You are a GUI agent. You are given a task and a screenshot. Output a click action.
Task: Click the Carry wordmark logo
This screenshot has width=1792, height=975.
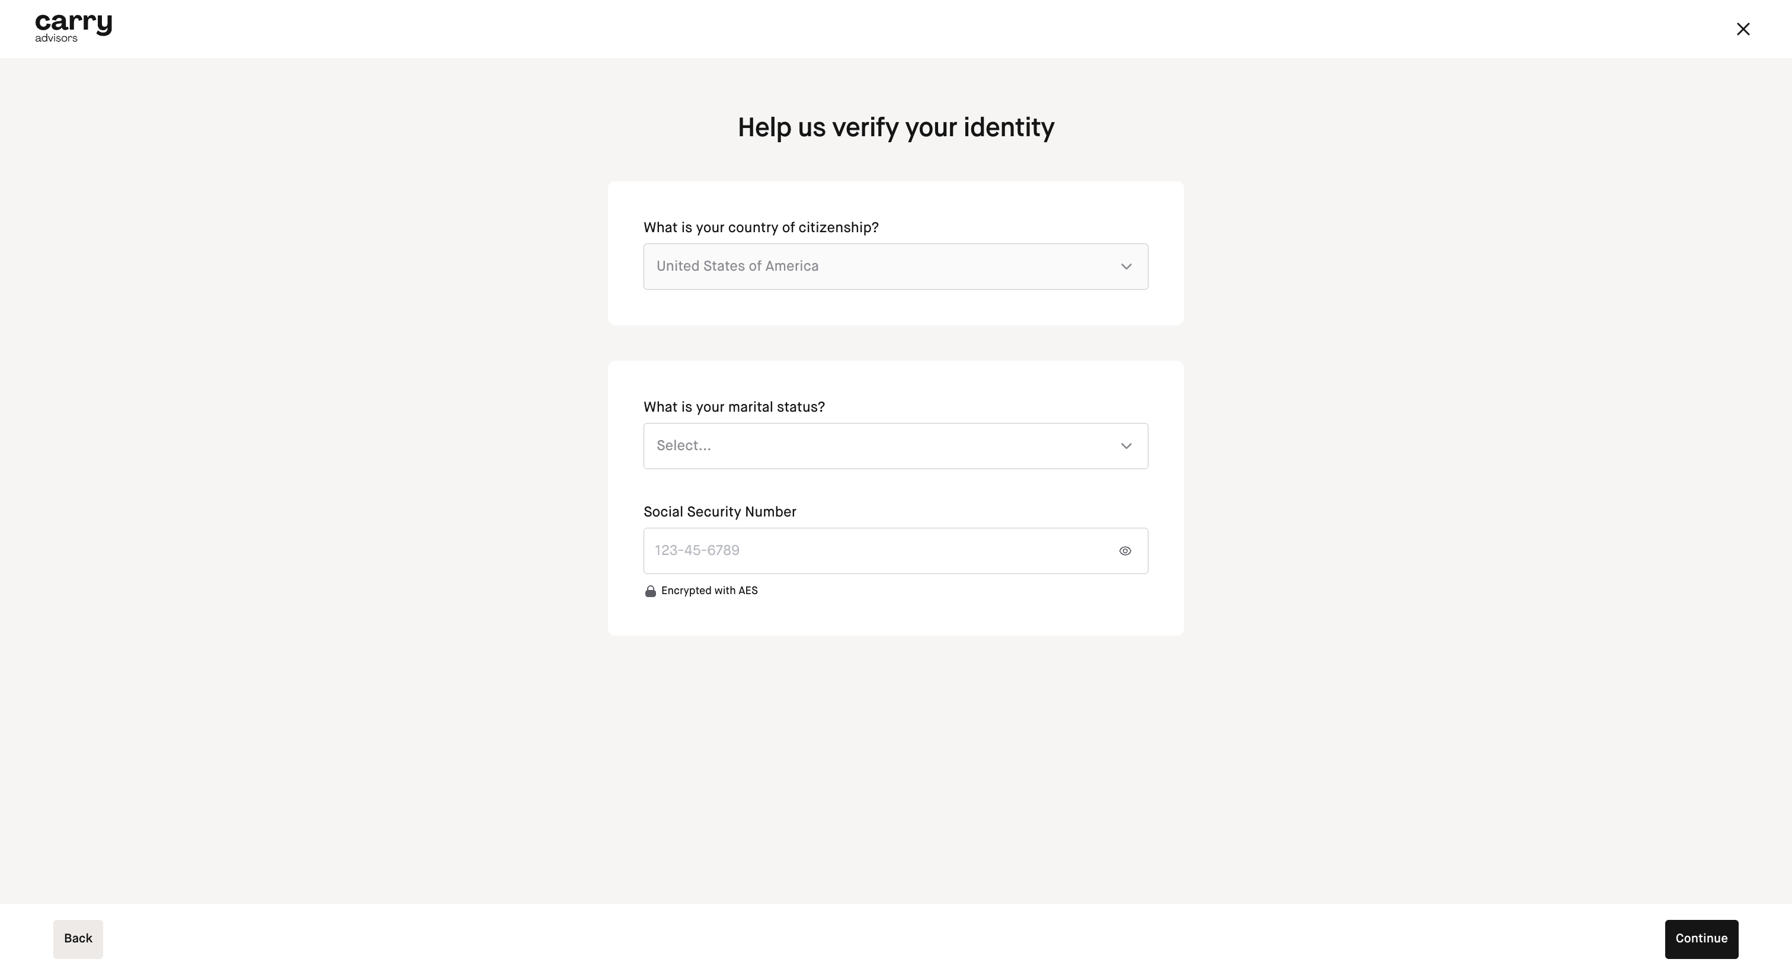tap(73, 23)
